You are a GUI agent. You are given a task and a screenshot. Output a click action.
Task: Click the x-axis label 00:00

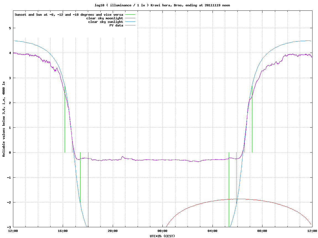(163, 231)
